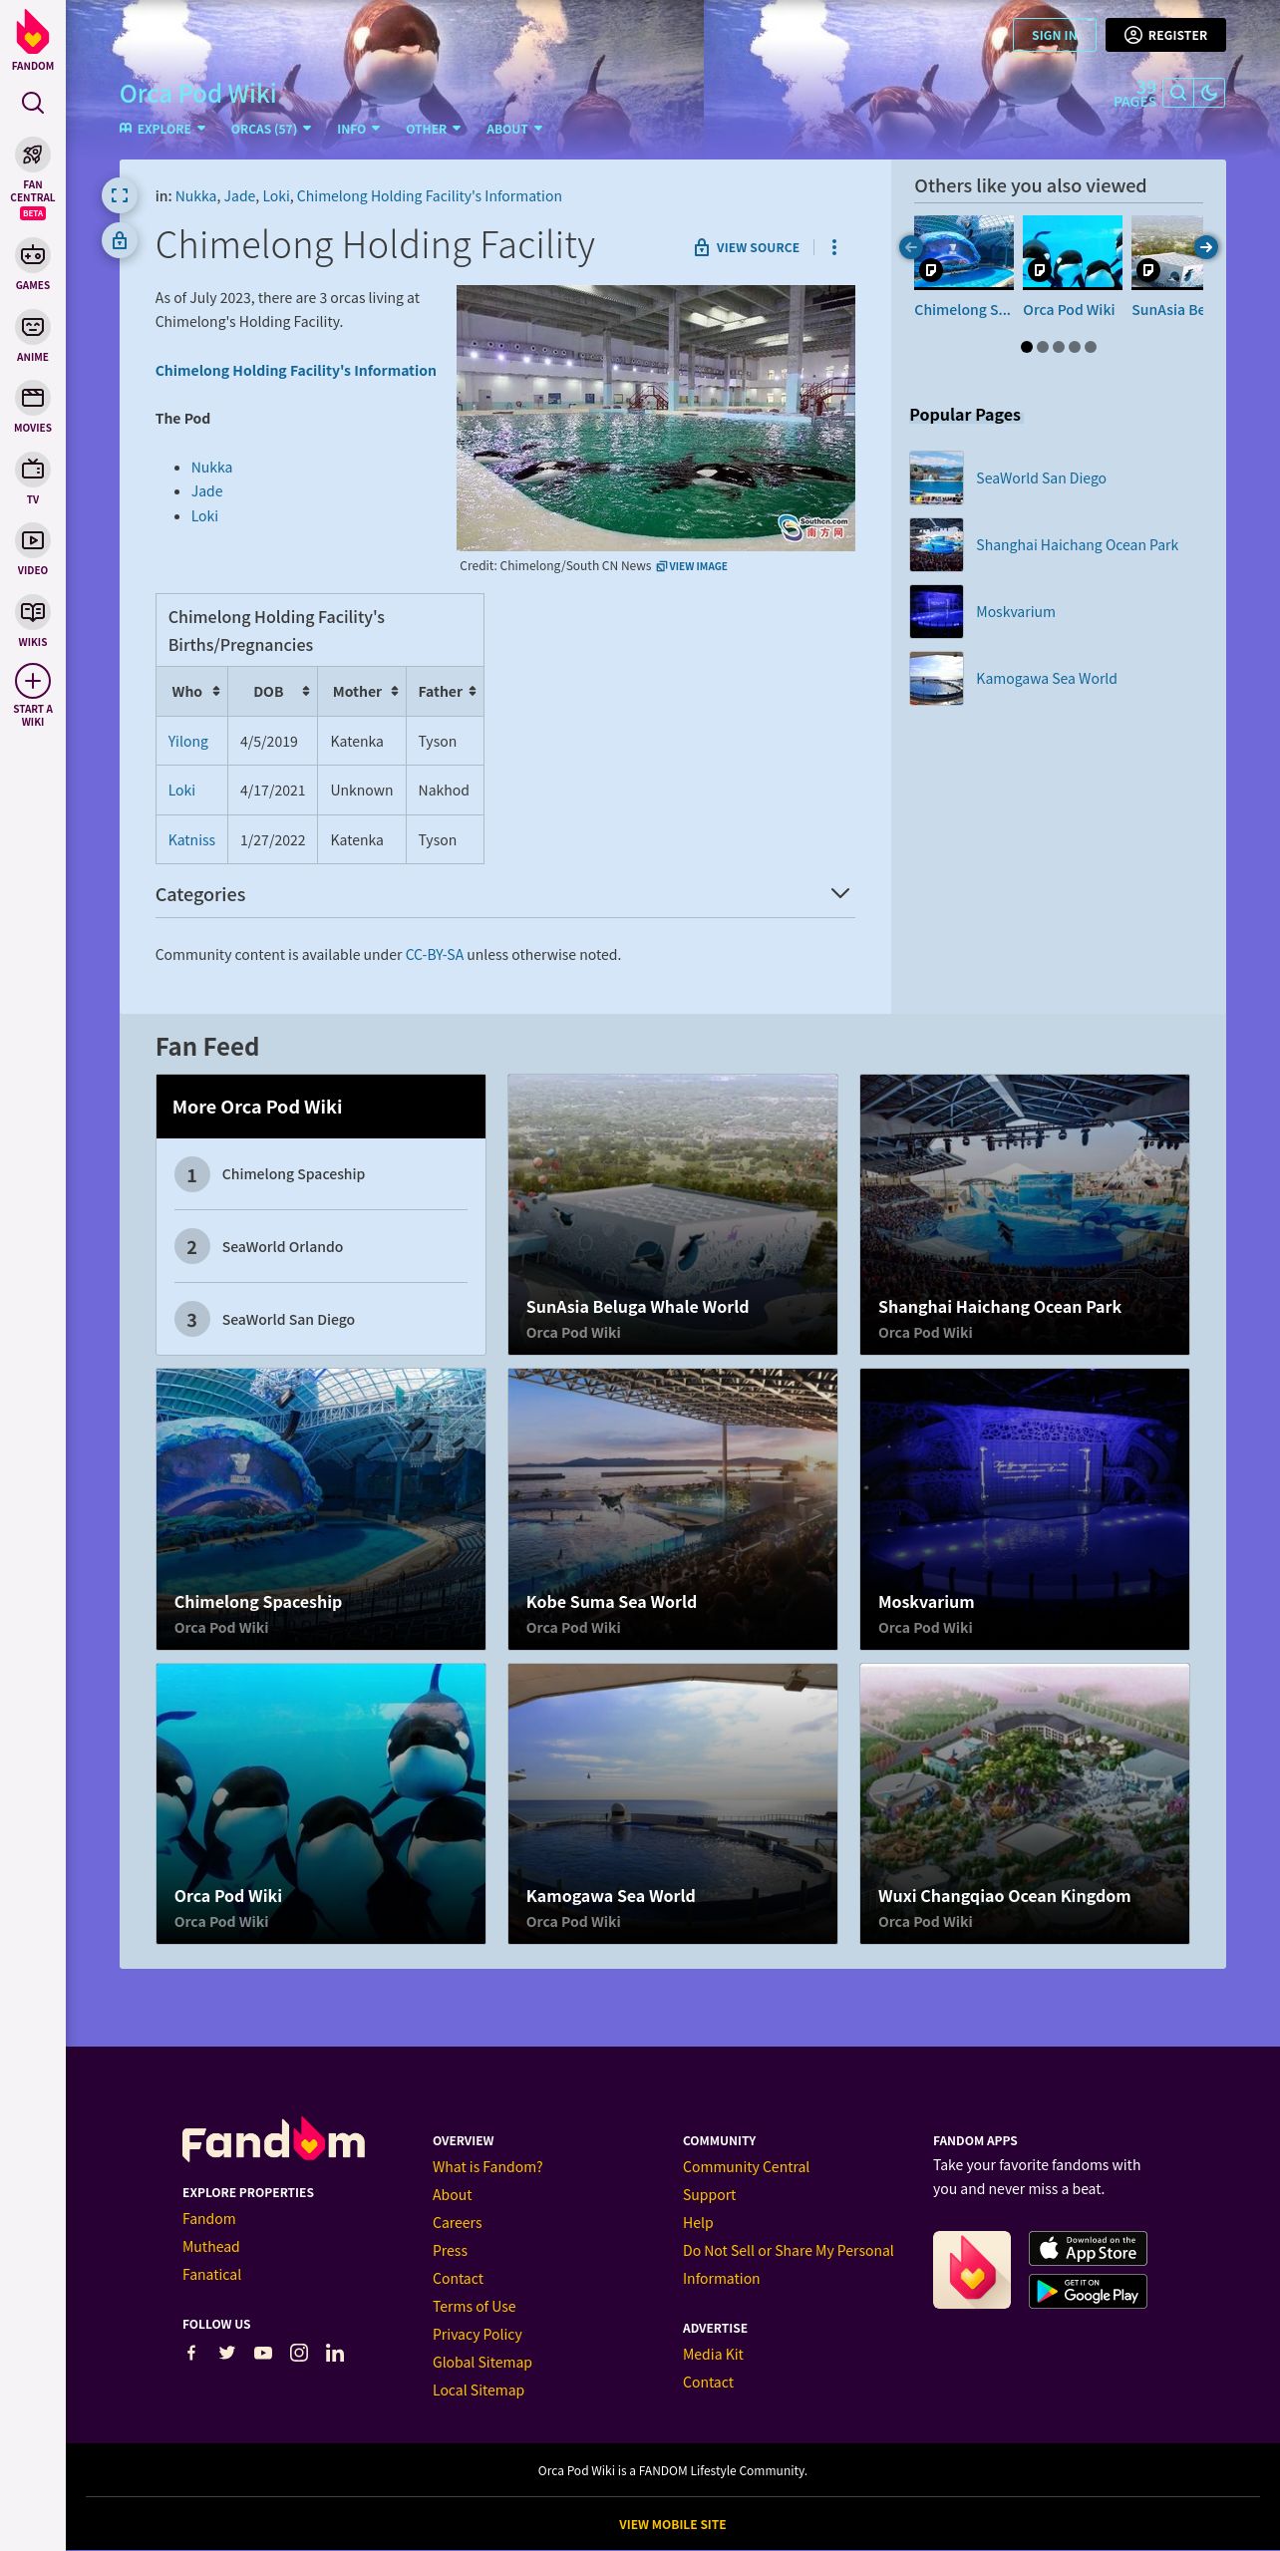Open the search icon in the left sidebar
Image resolution: width=1280 pixels, height=2551 pixels.
[x=33, y=103]
